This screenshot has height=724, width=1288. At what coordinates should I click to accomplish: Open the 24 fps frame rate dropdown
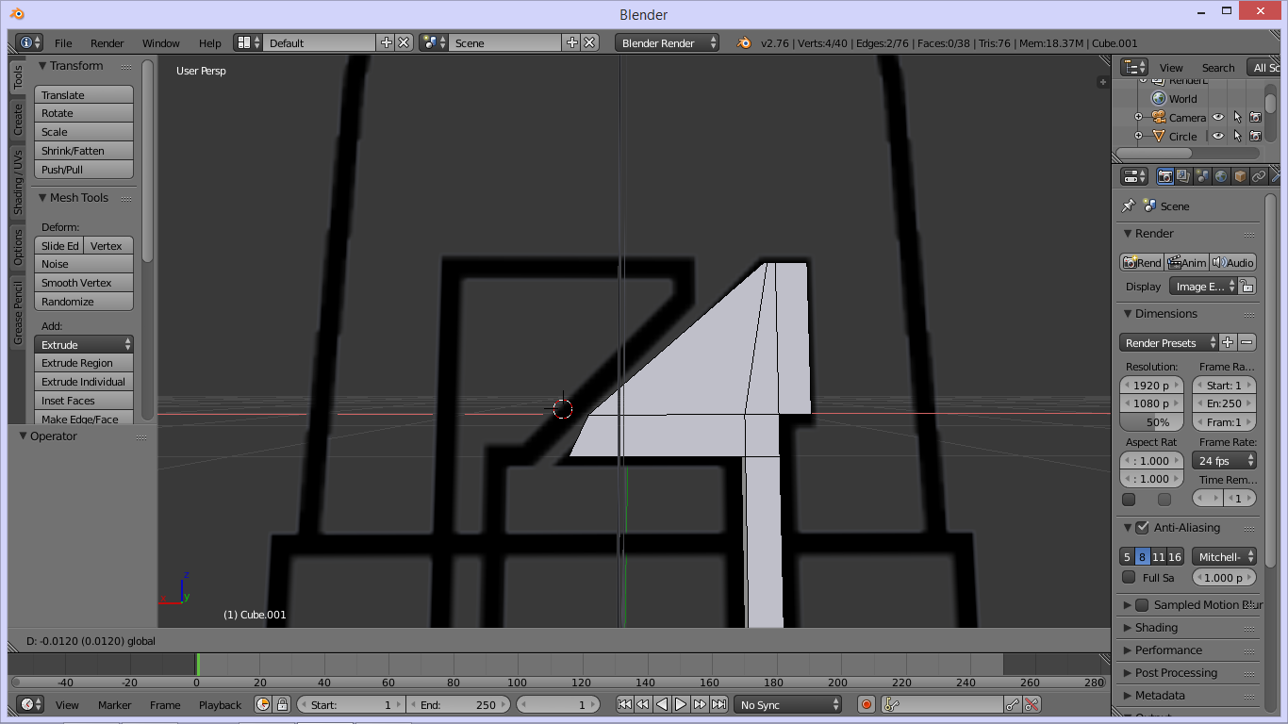coord(1225,460)
